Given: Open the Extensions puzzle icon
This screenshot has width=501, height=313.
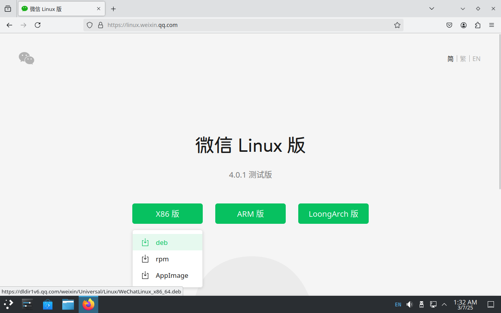Looking at the screenshot, I should pyautogui.click(x=478, y=25).
